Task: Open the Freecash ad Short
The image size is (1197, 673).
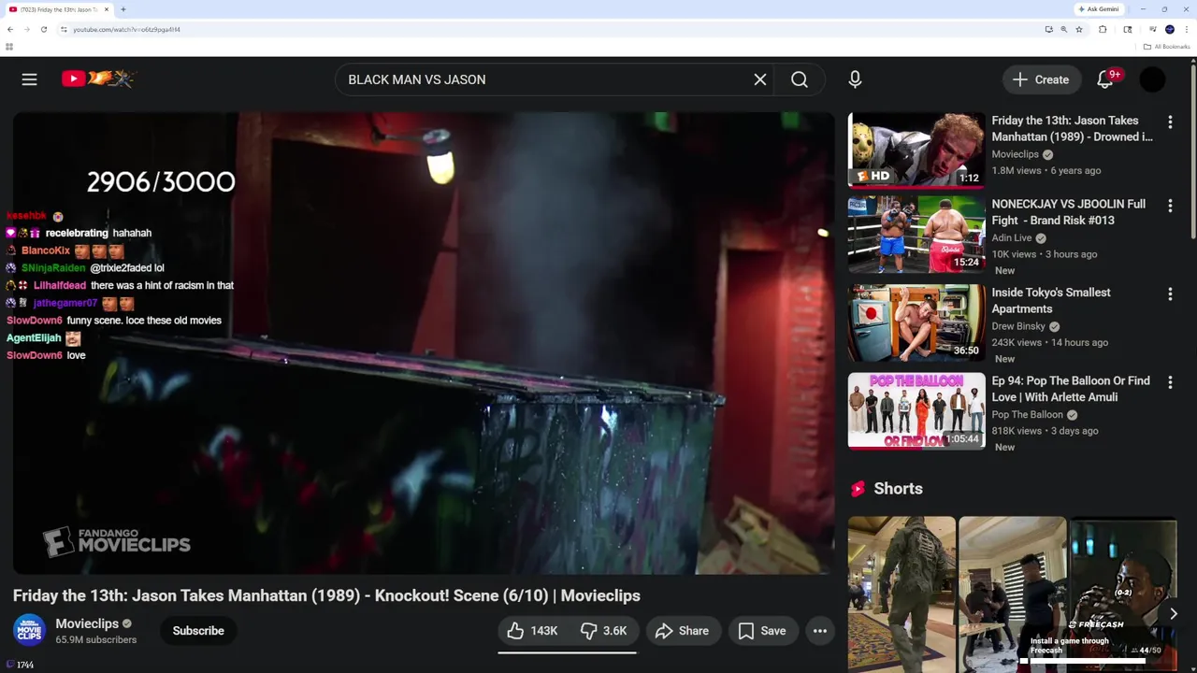Action: tap(1122, 594)
